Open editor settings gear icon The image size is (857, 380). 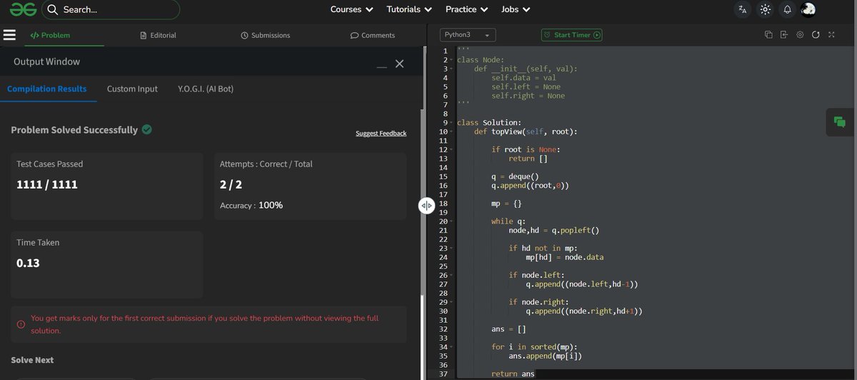800,35
